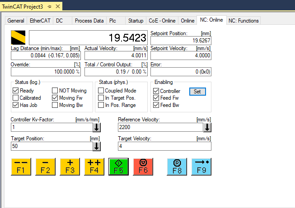The image size is (295, 208).
Task: Apply the Target Position with down arrow
Action: coord(97,146)
